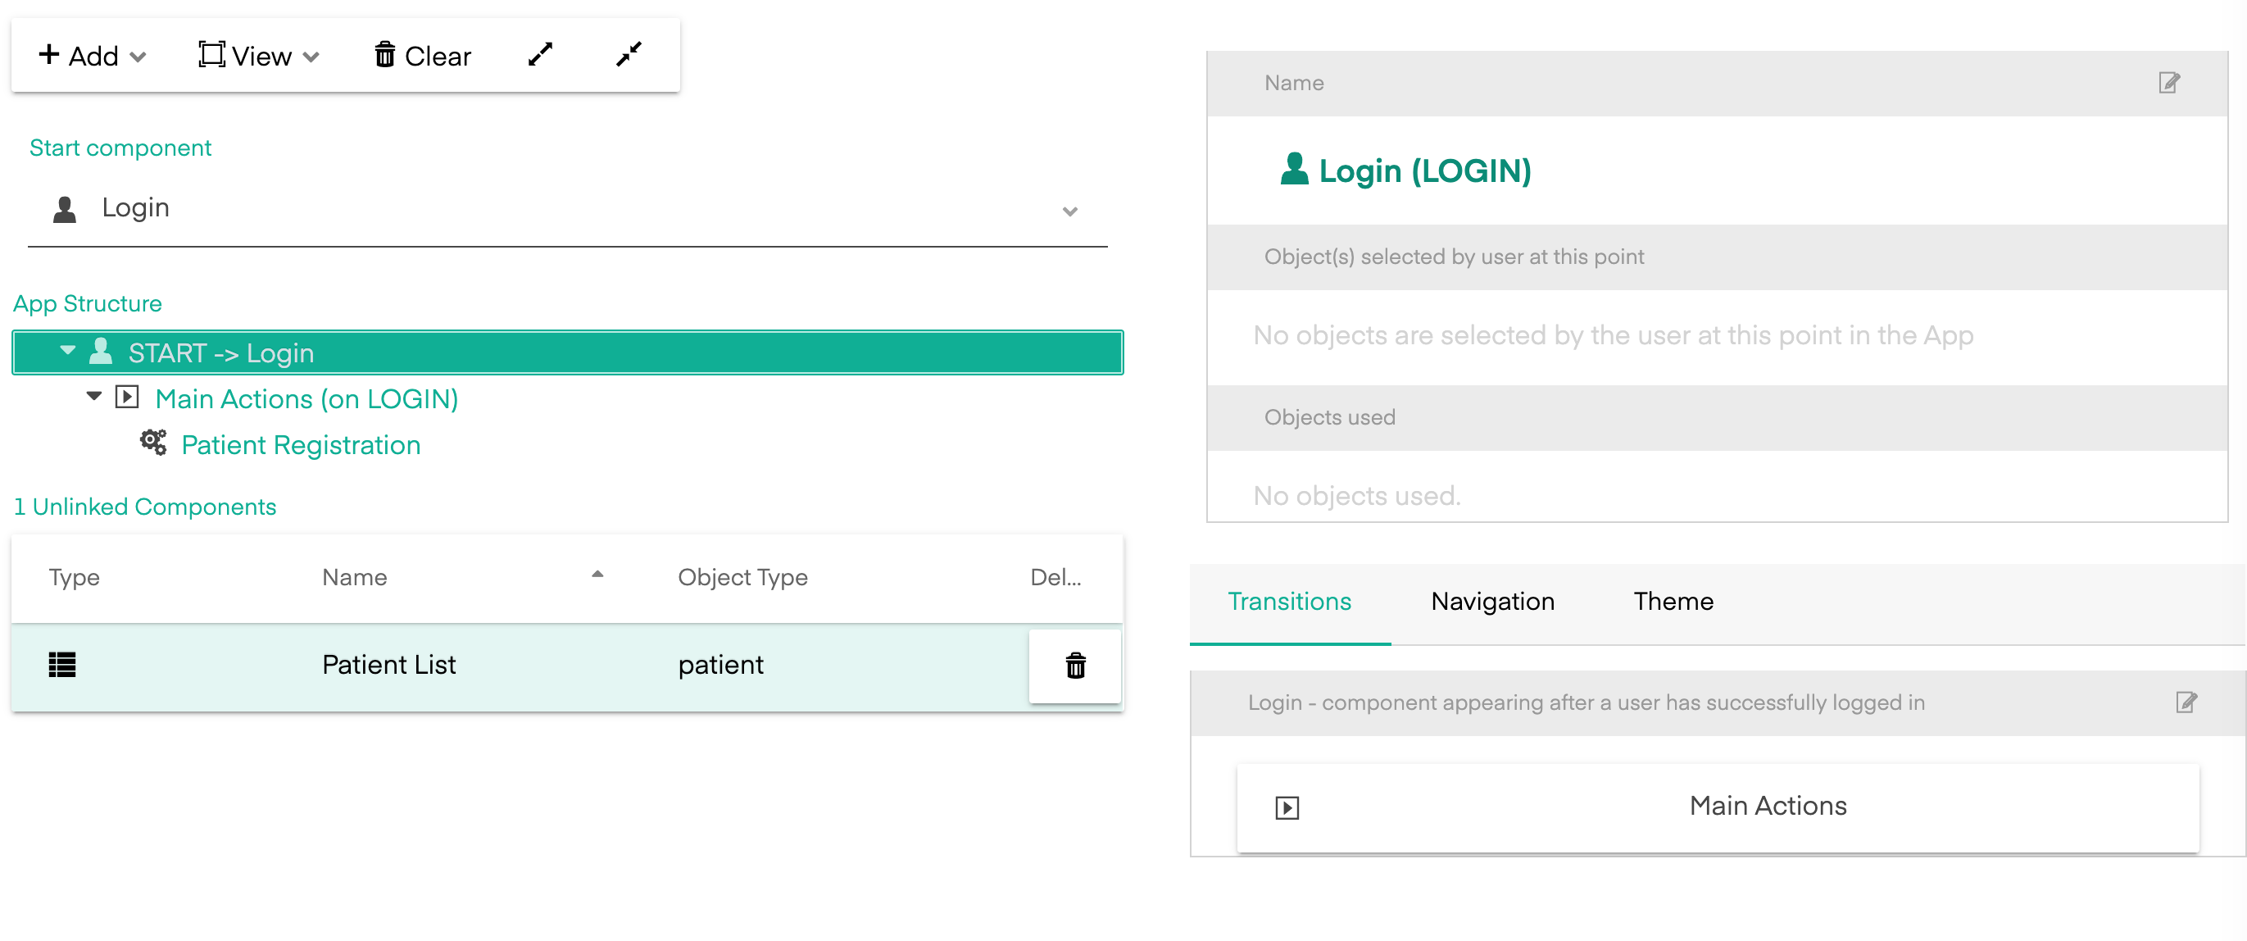Click the play icon on Main Actions card
This screenshot has height=941, width=2247.
click(x=1287, y=807)
